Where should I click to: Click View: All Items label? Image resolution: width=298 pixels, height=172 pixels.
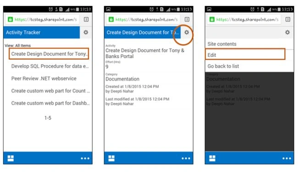tap(17, 45)
